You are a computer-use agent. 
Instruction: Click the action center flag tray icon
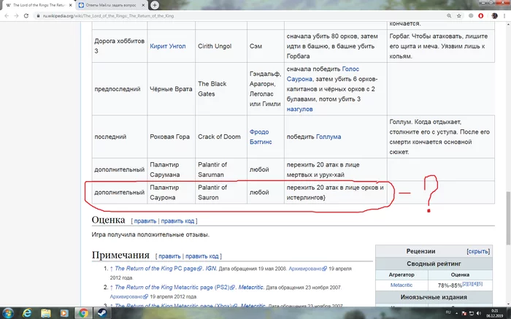464,313
